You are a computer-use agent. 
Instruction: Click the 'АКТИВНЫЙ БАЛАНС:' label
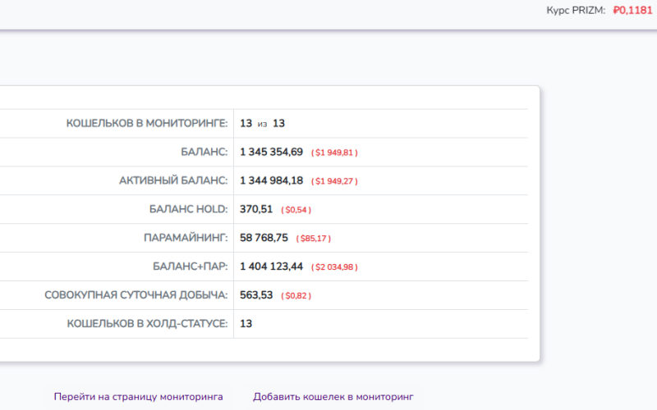tap(172, 181)
